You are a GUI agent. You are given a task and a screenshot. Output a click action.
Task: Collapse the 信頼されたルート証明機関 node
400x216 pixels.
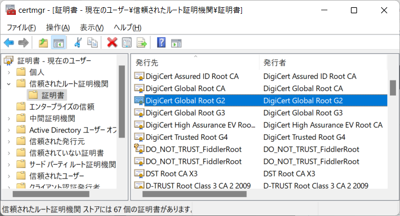pos(9,84)
